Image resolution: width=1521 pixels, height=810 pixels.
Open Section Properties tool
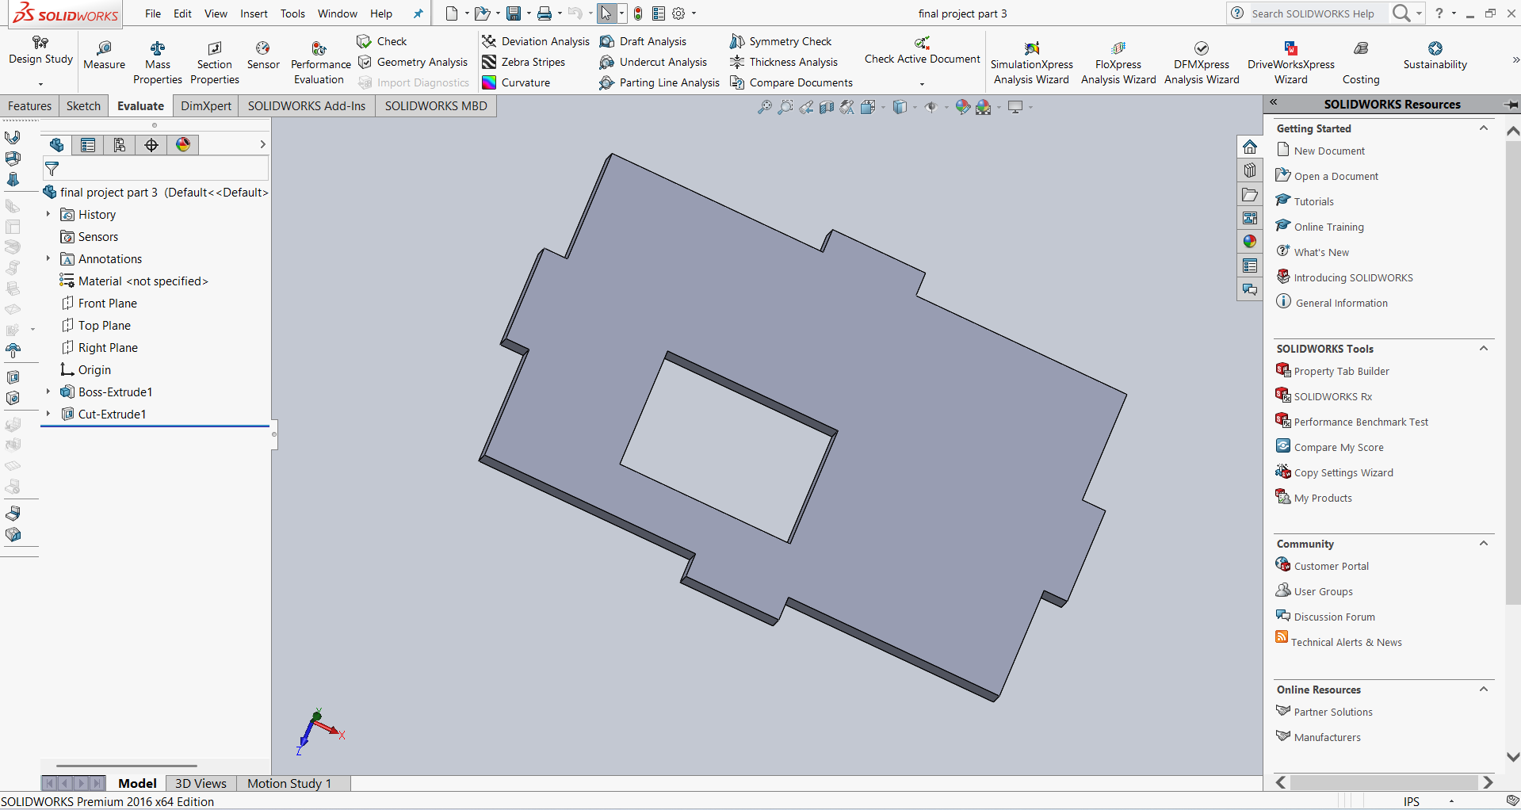214,63
